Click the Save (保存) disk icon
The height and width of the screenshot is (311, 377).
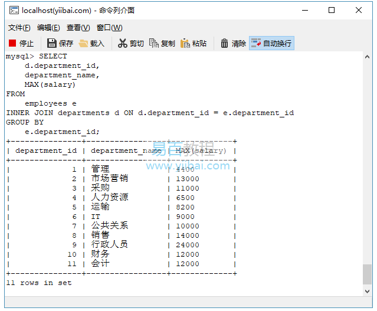(52, 43)
